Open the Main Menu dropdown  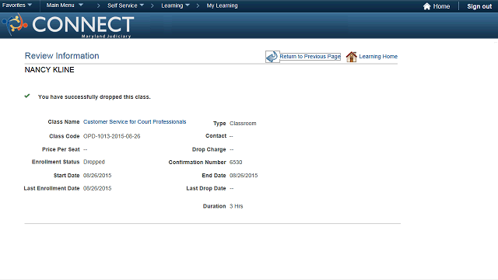(65, 5)
